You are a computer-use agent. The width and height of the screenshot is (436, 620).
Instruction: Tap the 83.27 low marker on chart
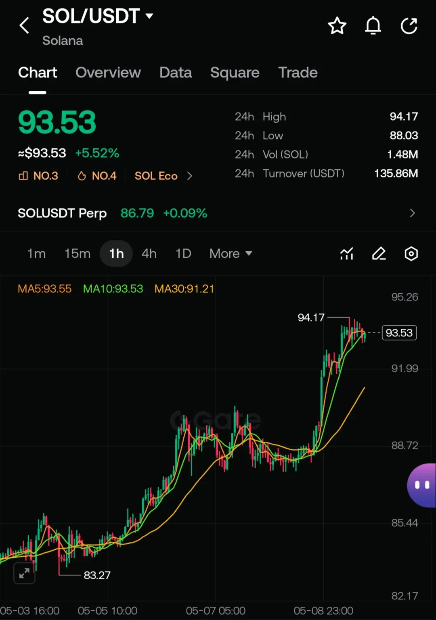(x=97, y=575)
